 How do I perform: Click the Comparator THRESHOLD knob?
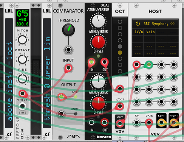coord(68,30)
